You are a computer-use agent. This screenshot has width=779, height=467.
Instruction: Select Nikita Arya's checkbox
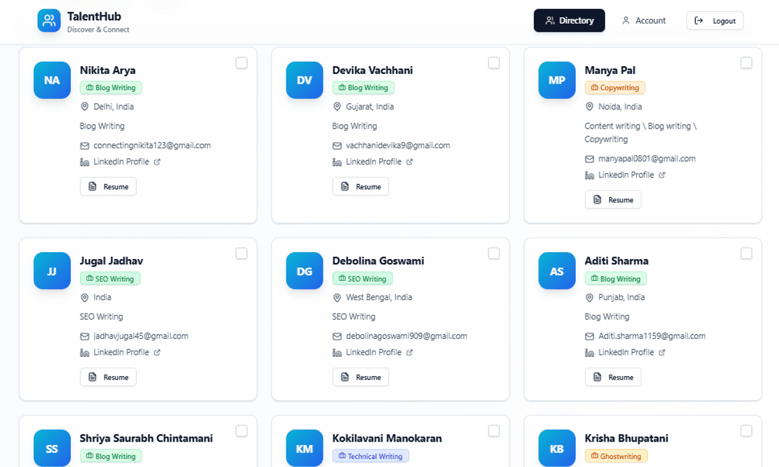pos(241,63)
